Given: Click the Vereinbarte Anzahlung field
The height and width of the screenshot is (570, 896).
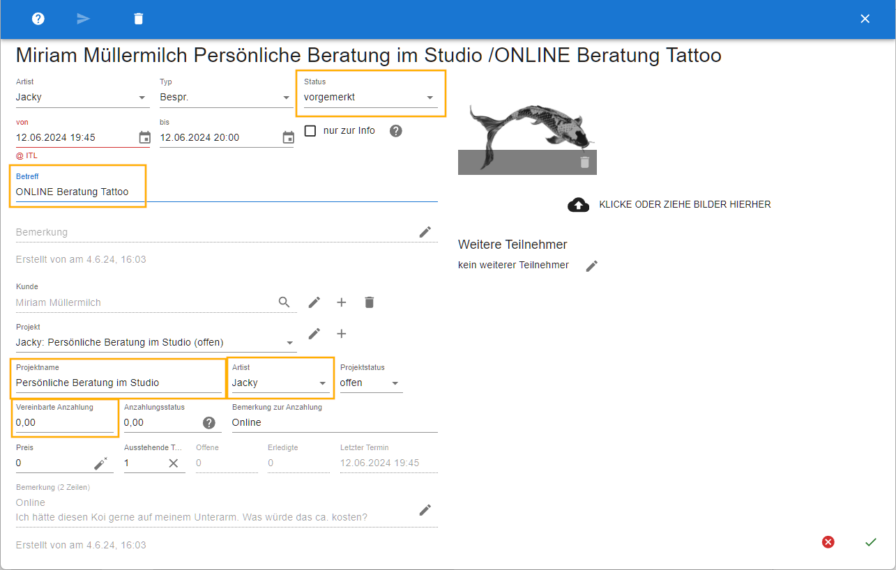Looking at the screenshot, I should [x=65, y=422].
